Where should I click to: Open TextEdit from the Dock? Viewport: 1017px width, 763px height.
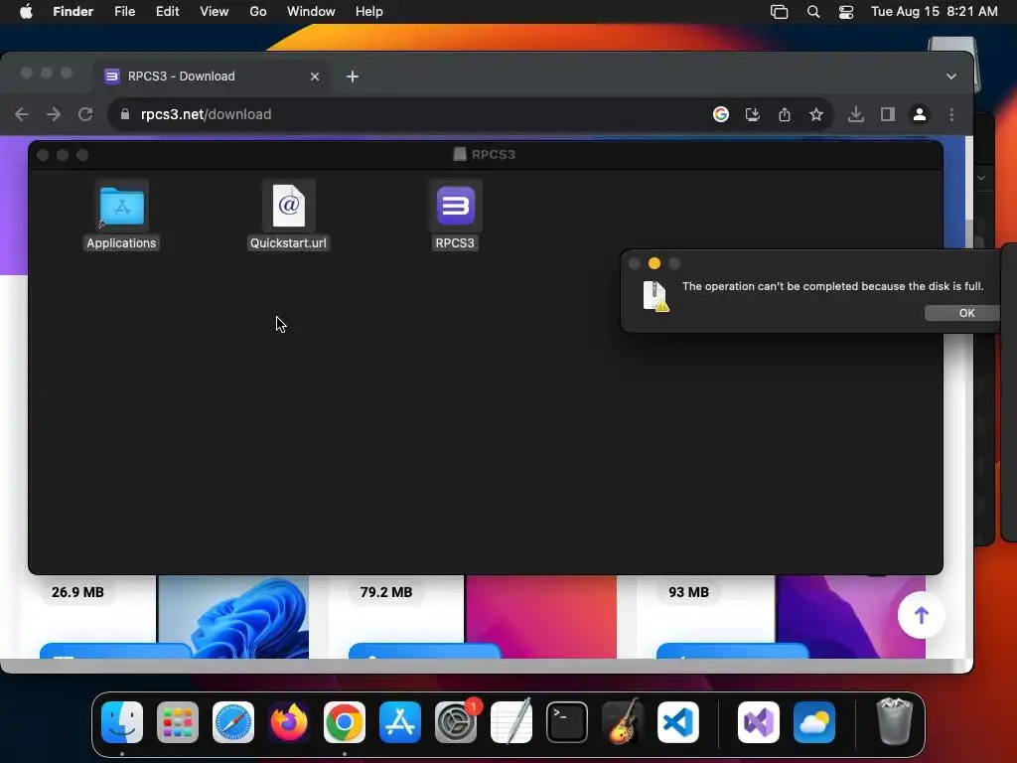(511, 722)
